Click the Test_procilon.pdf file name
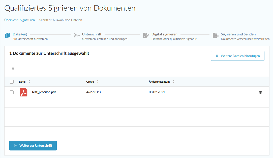This screenshot has width=273, height=158. pyautogui.click(x=44, y=92)
